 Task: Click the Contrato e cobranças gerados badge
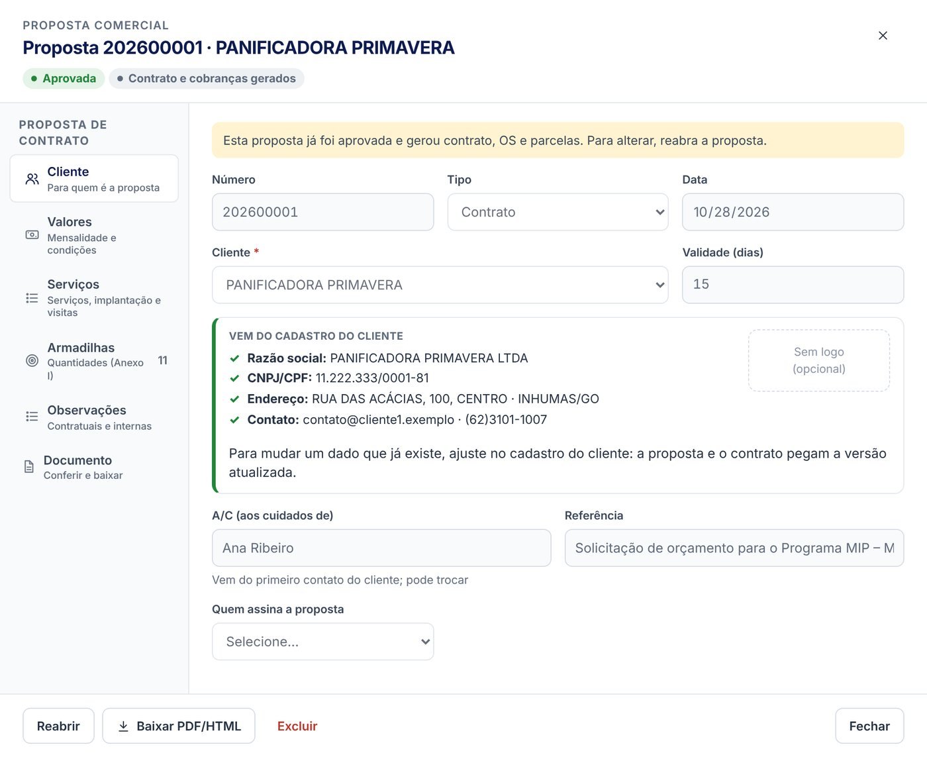[x=207, y=78]
